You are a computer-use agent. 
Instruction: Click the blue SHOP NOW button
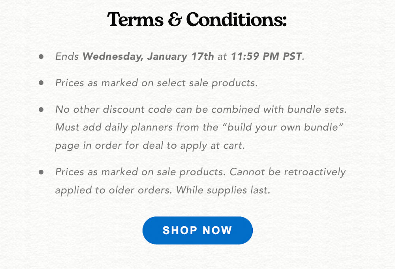click(x=197, y=230)
